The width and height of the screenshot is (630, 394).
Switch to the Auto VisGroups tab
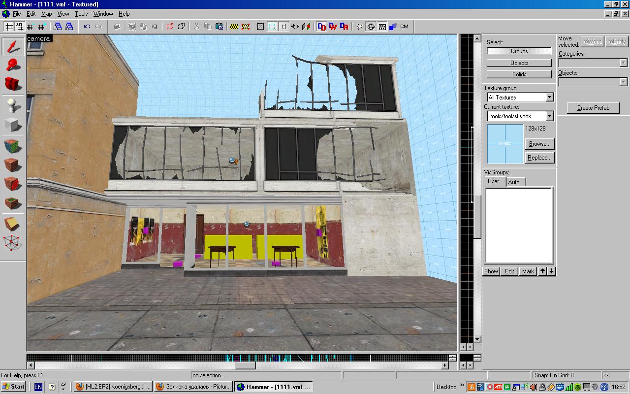(514, 182)
